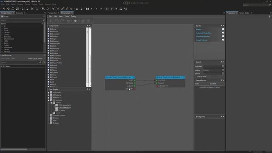This screenshot has height=153, width=272.
Task: Close the Breakpoints panel
Action: click(224, 116)
